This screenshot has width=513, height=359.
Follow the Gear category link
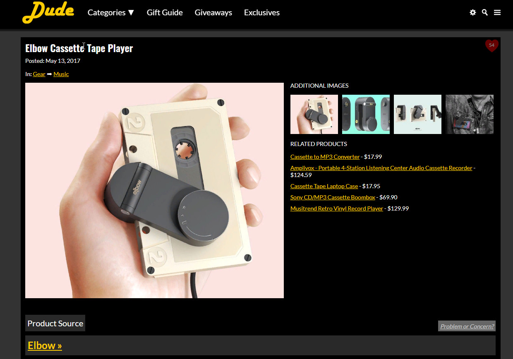point(39,74)
